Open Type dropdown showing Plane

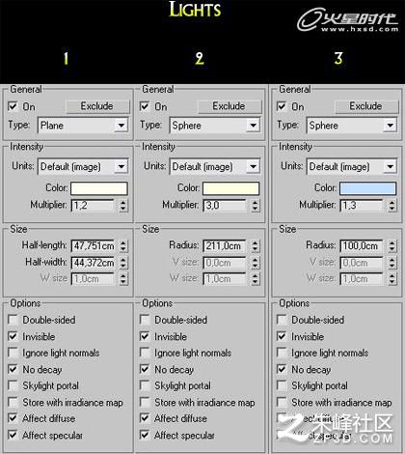pyautogui.click(x=83, y=126)
